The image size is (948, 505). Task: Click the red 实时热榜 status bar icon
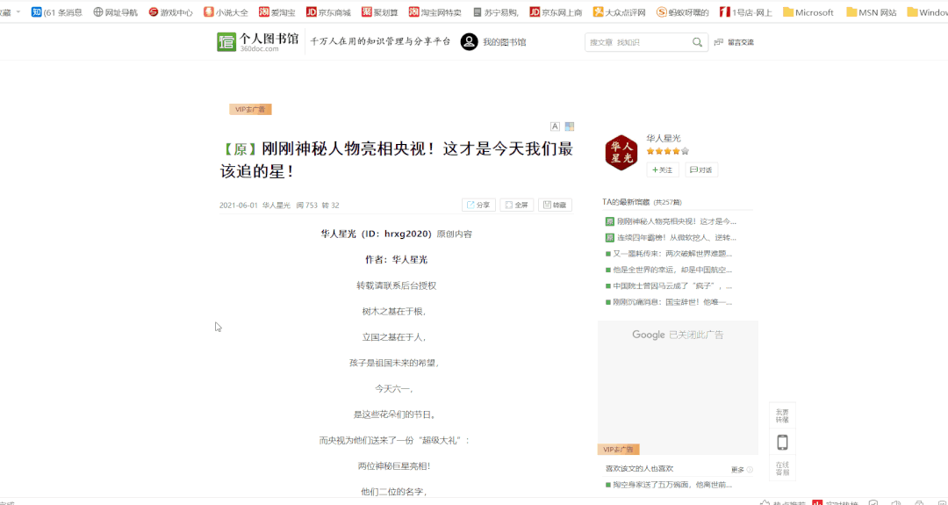817,502
